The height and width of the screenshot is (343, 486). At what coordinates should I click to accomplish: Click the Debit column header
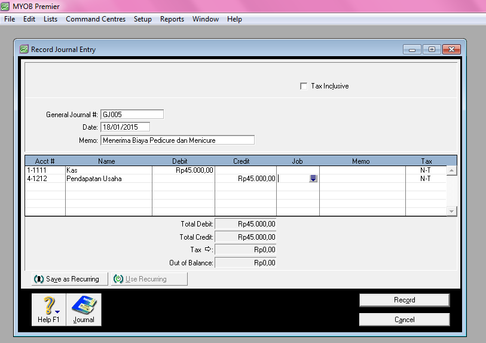pyautogui.click(x=180, y=161)
